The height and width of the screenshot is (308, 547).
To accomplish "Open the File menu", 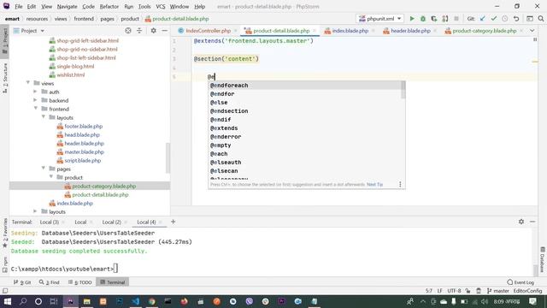I will pos(19,6).
